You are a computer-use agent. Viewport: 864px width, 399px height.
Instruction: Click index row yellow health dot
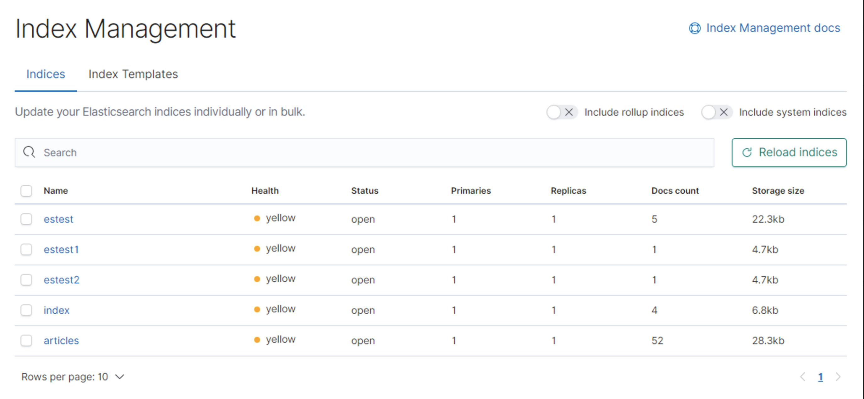pos(257,310)
